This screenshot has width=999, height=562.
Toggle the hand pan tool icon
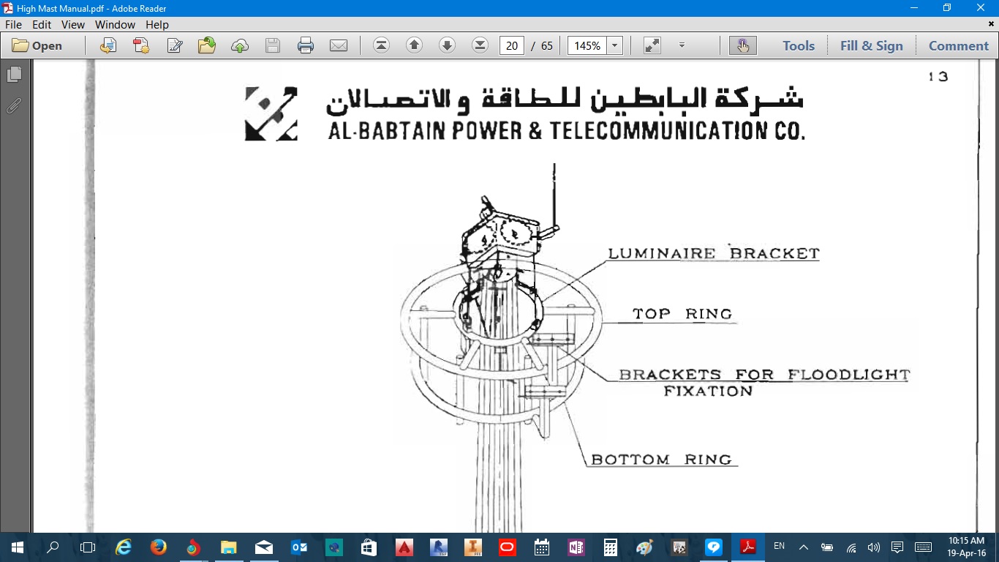(x=743, y=45)
